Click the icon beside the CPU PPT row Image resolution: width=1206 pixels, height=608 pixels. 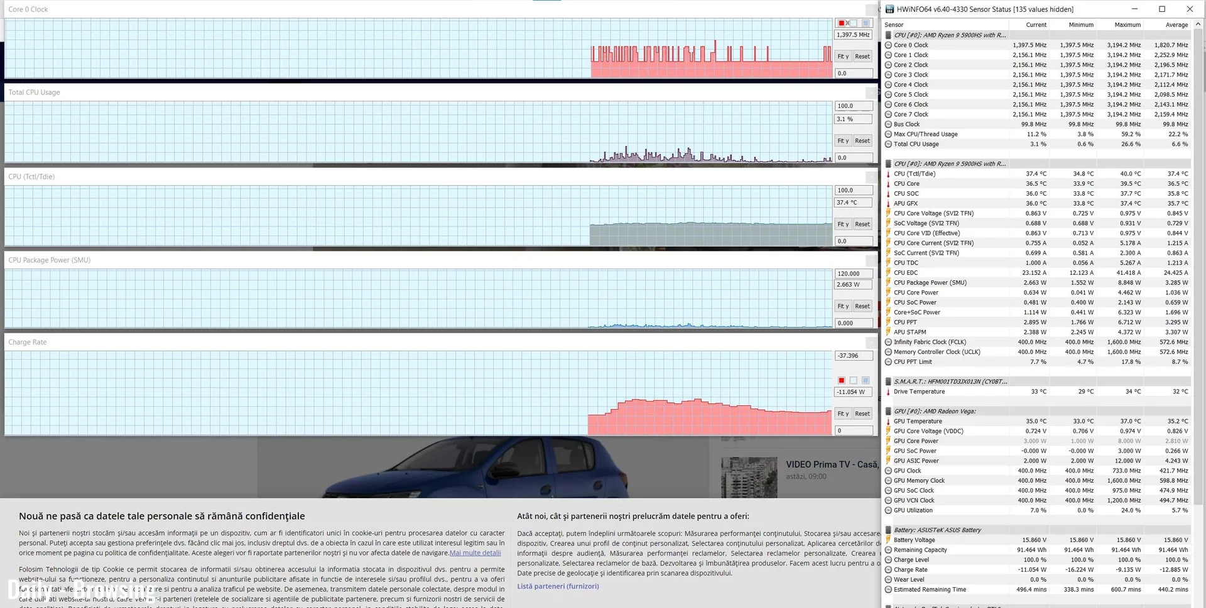point(888,323)
